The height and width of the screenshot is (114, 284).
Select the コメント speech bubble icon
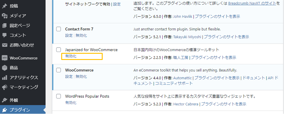pos(4,35)
